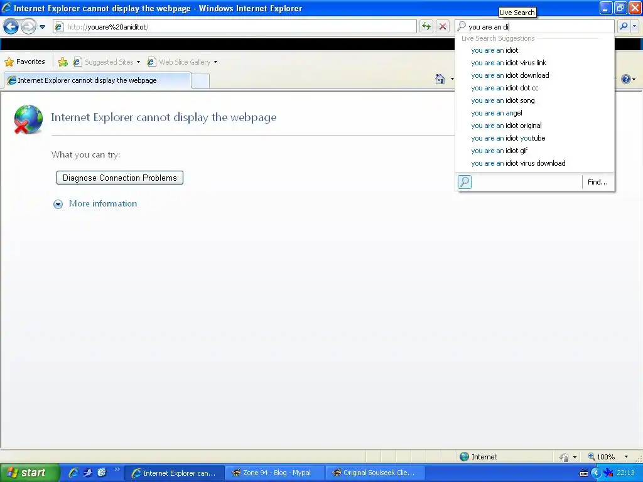This screenshot has height=482, width=643.
Task: Click the 100% zoom level button
Action: (x=601, y=457)
